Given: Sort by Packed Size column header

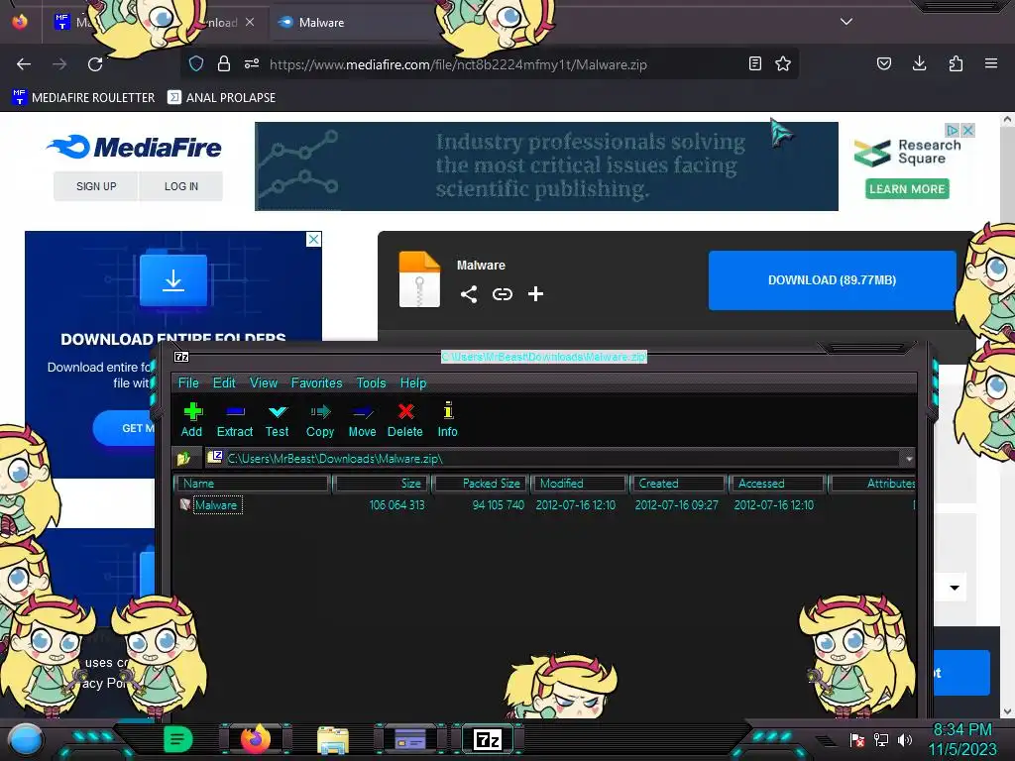Looking at the screenshot, I should click(x=481, y=484).
